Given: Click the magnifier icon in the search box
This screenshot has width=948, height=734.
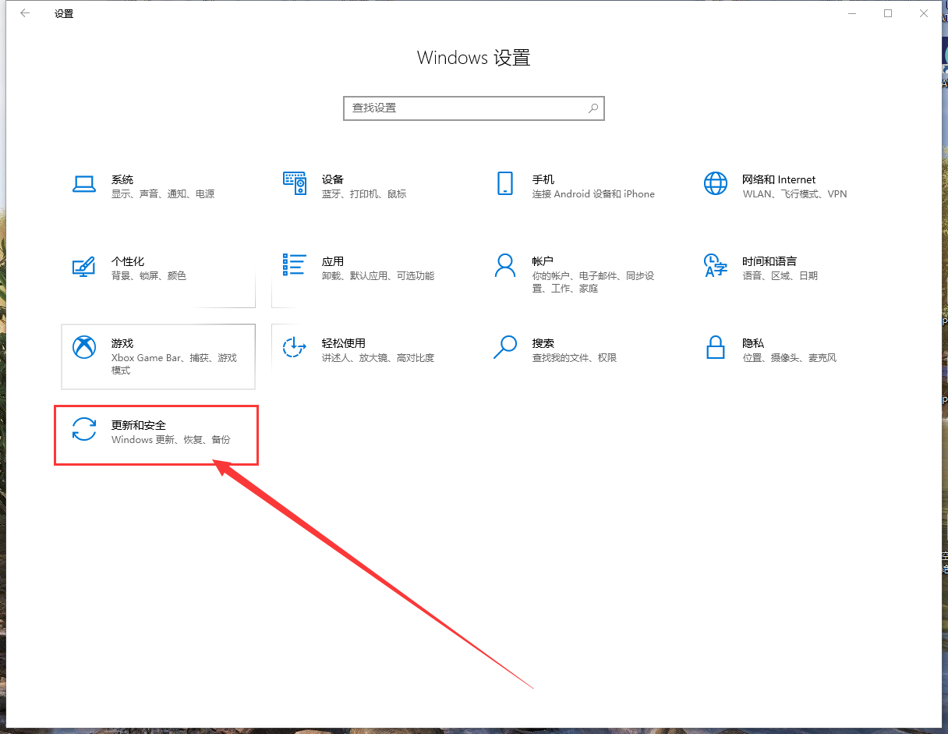Looking at the screenshot, I should tap(593, 108).
